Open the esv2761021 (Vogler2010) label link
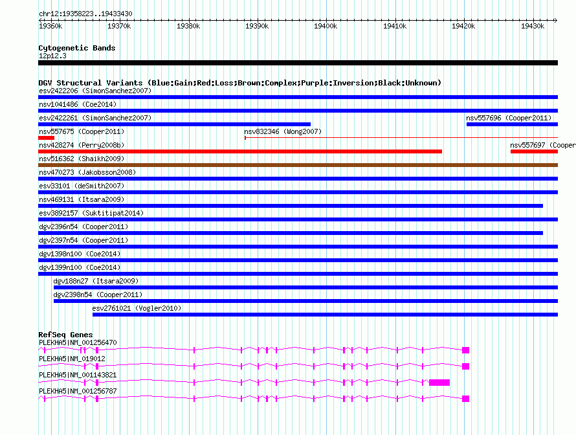 [x=137, y=308]
